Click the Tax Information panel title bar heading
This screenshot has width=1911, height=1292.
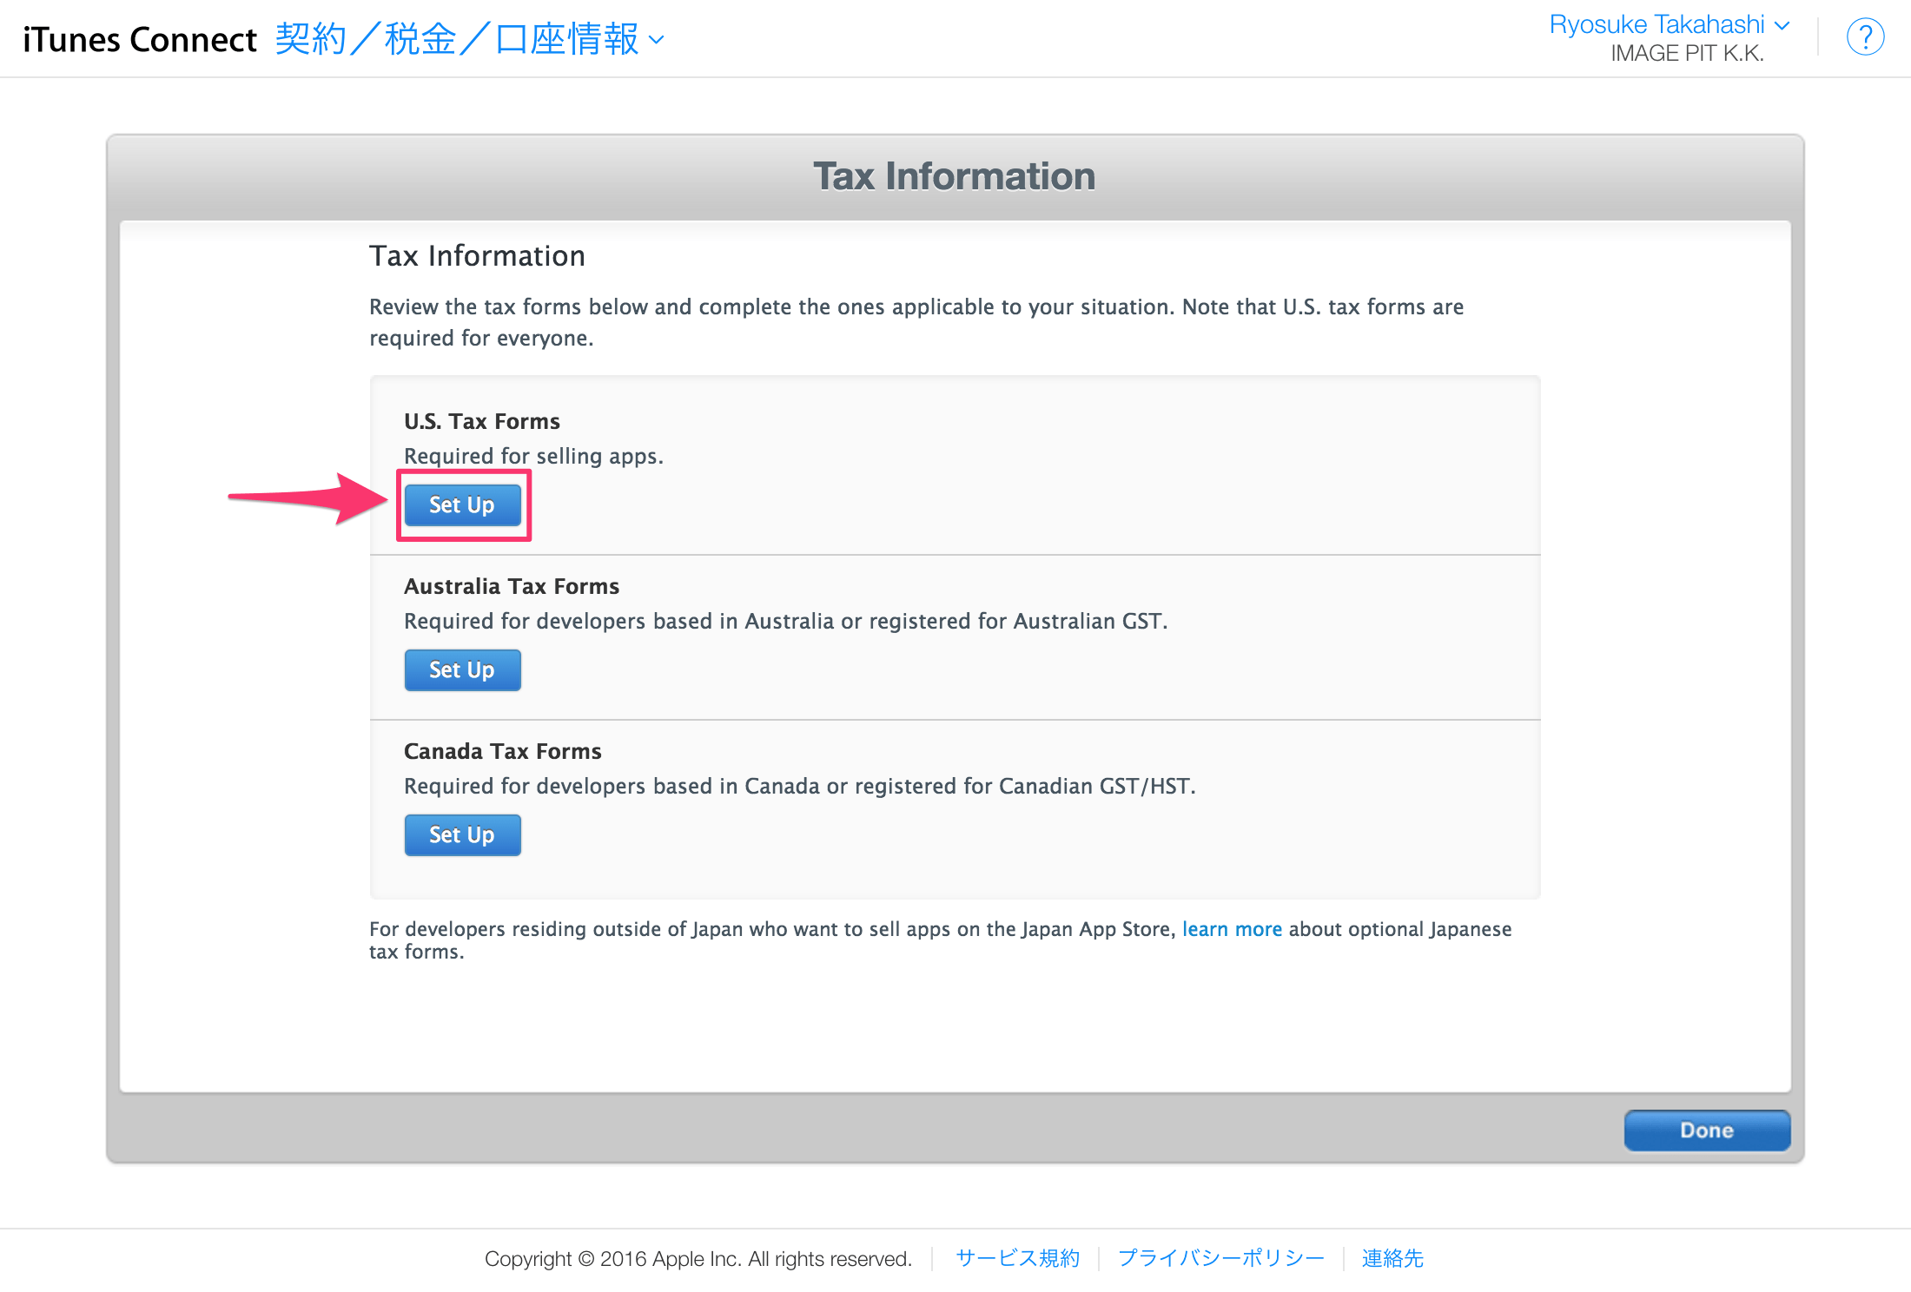[x=955, y=176]
